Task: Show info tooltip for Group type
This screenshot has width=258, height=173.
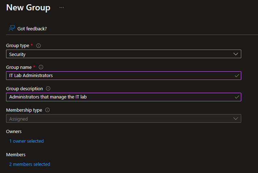Action: tap(38, 46)
